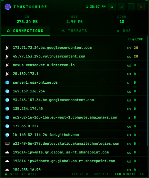Image resolution: width=149 pixels, height=178 pixels.
Task: Close the TrustNoWire window
Action: point(141,7)
